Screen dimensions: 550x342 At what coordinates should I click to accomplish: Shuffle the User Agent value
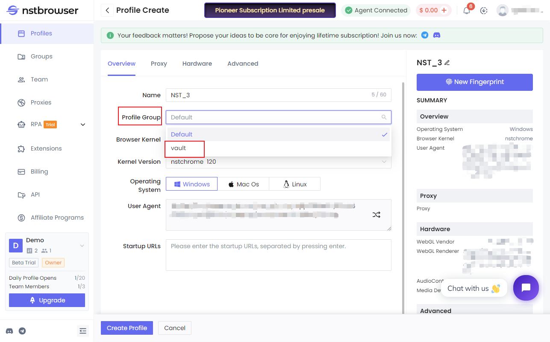376,215
